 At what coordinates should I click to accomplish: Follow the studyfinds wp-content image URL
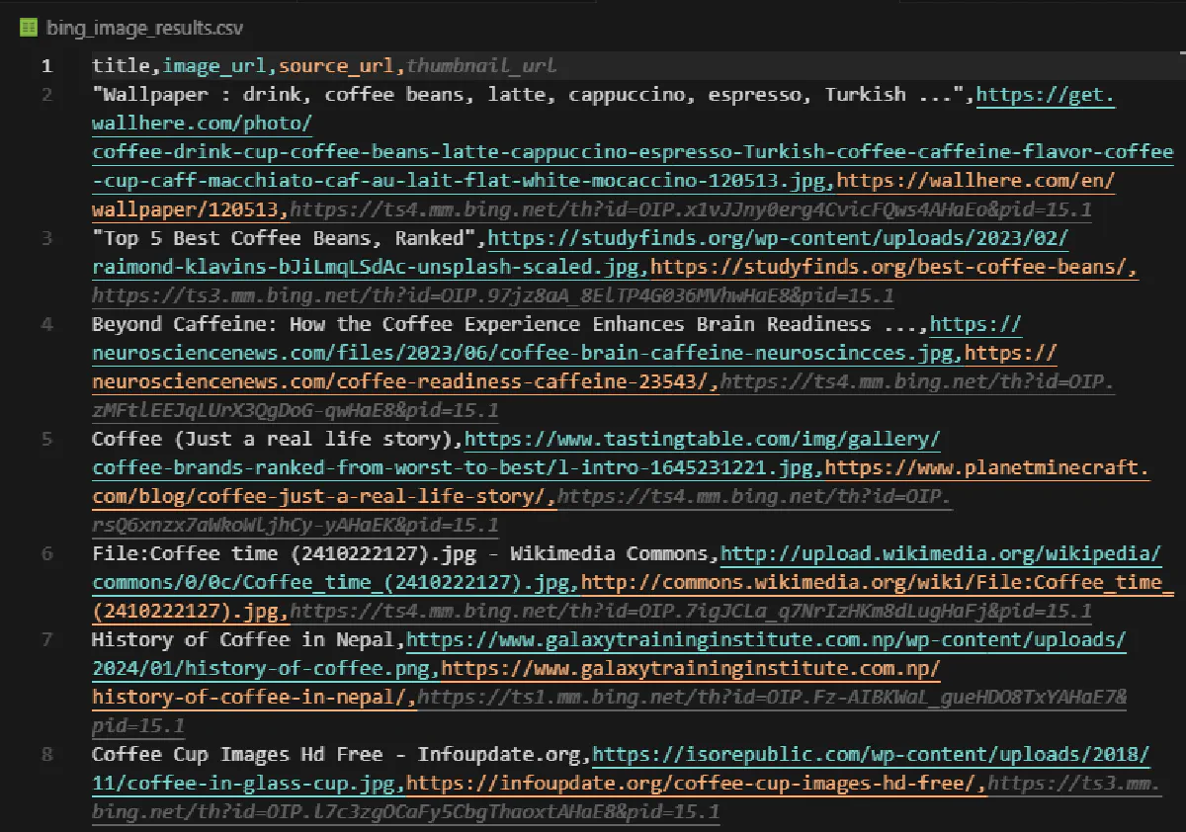pyautogui.click(x=777, y=239)
